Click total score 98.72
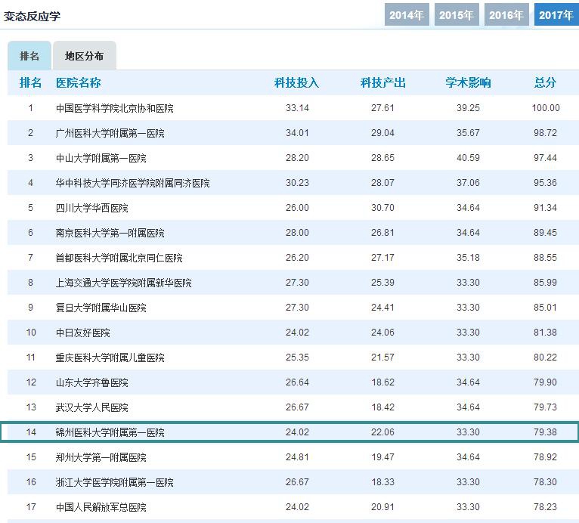The width and height of the screenshot is (579, 523). click(x=546, y=133)
